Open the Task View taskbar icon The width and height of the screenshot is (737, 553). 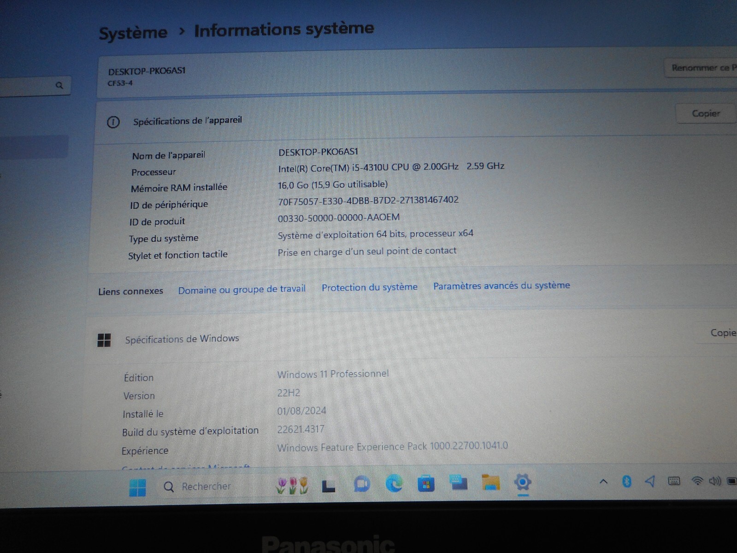pos(328,486)
